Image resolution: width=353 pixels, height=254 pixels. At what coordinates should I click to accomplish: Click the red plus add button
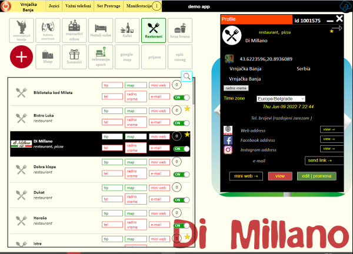[22, 57]
